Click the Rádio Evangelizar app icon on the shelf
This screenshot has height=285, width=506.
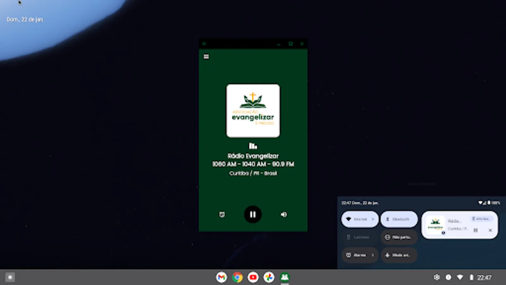point(285,277)
